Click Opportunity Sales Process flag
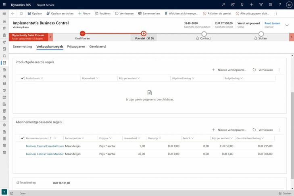 [x=28, y=37]
